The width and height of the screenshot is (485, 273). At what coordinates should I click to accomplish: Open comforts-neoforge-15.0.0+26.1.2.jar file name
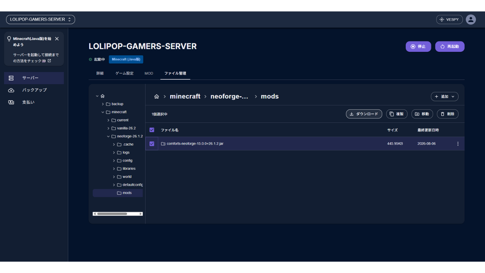pyautogui.click(x=195, y=144)
